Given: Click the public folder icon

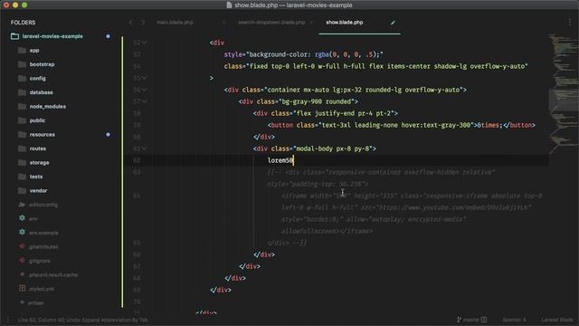Looking at the screenshot, I should (22, 120).
